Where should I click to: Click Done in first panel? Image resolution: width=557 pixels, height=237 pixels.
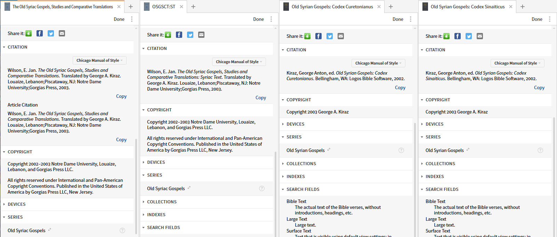119,19
